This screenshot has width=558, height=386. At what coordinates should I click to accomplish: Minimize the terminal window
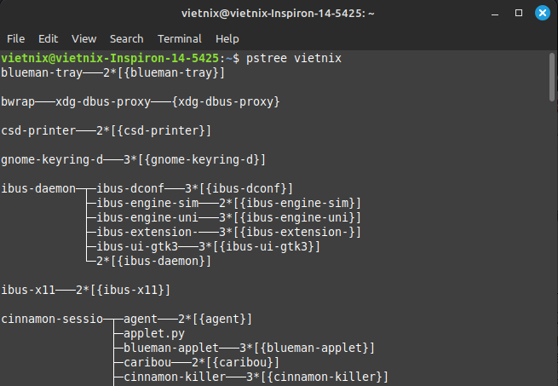495,14
